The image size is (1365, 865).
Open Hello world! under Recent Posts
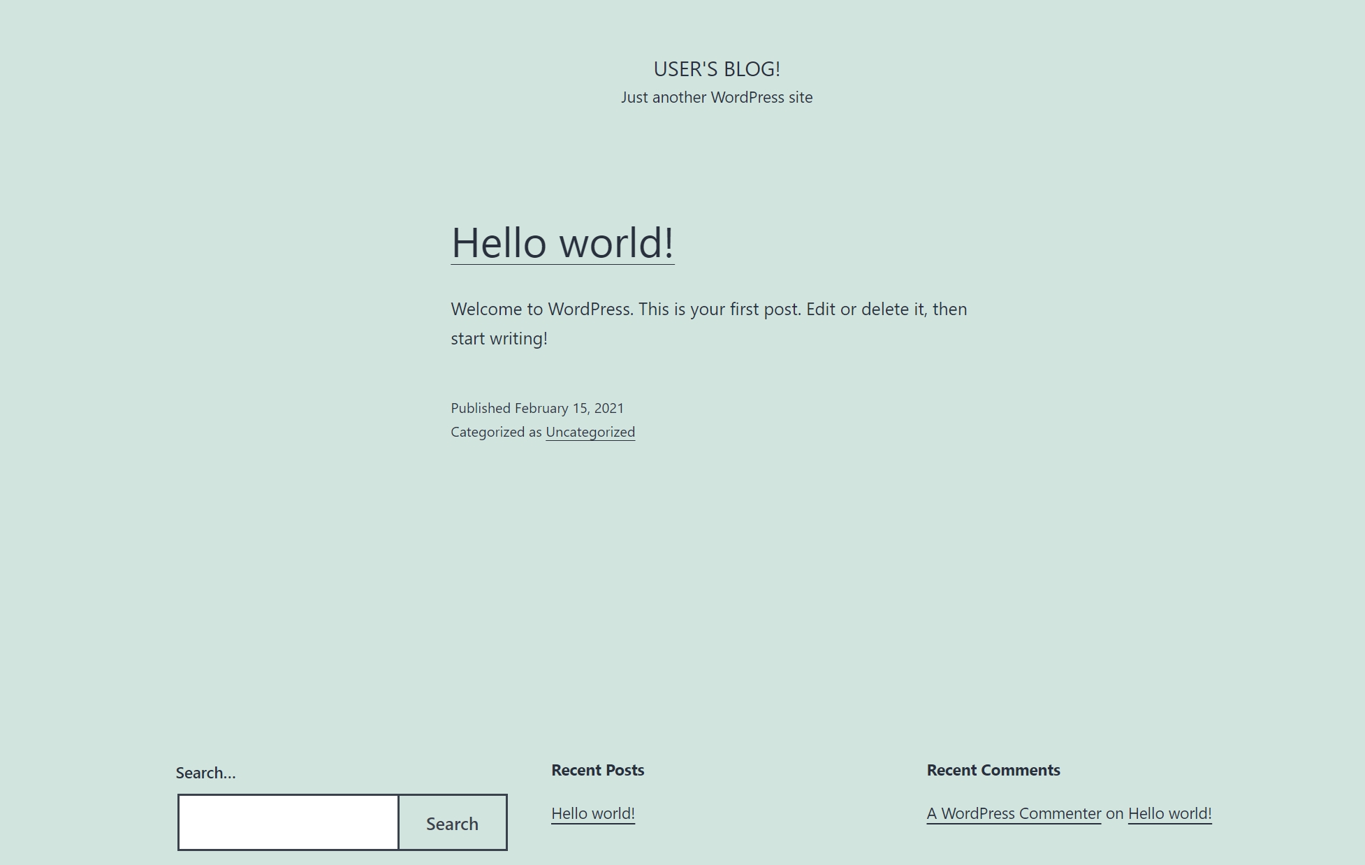(592, 814)
